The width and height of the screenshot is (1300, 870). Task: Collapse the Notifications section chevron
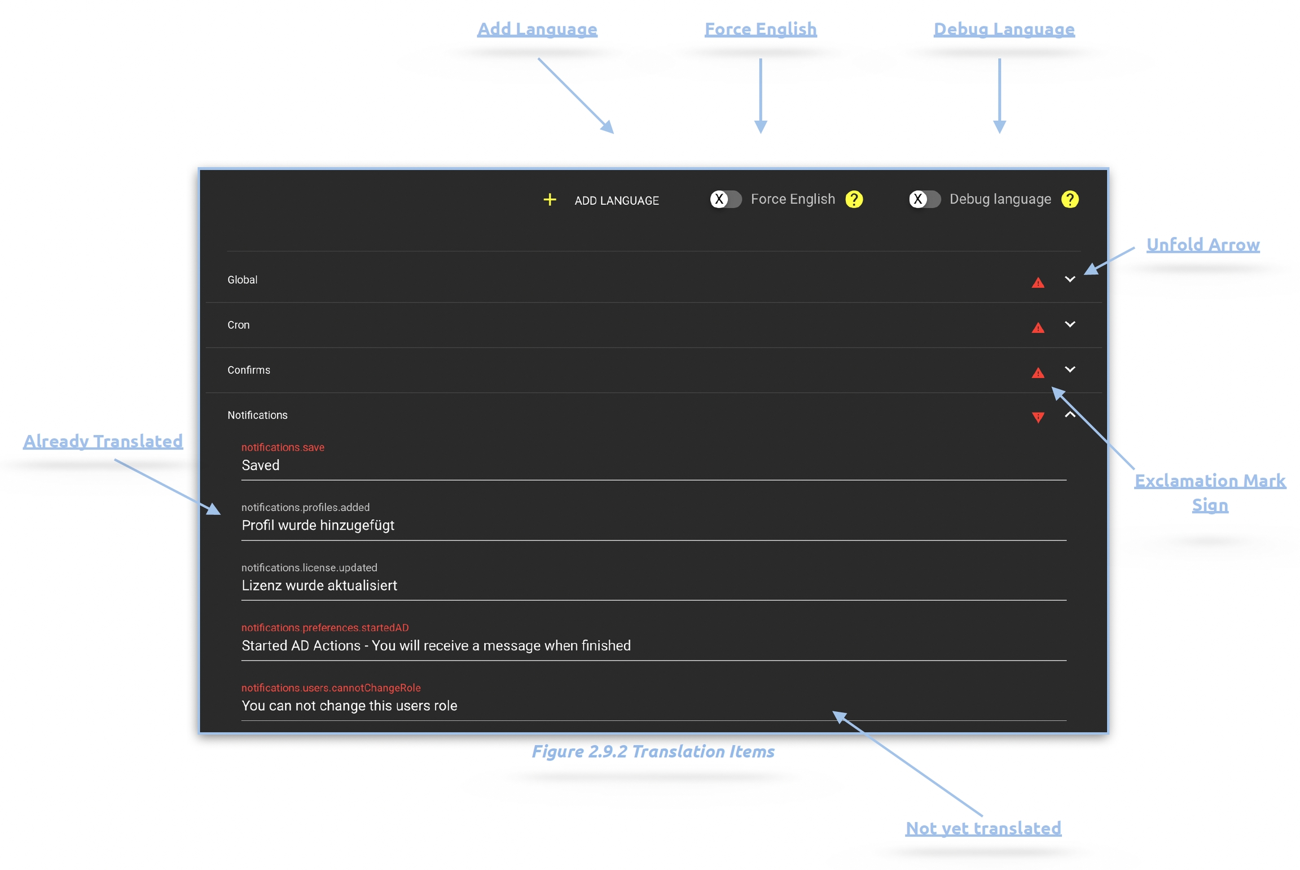coord(1069,415)
